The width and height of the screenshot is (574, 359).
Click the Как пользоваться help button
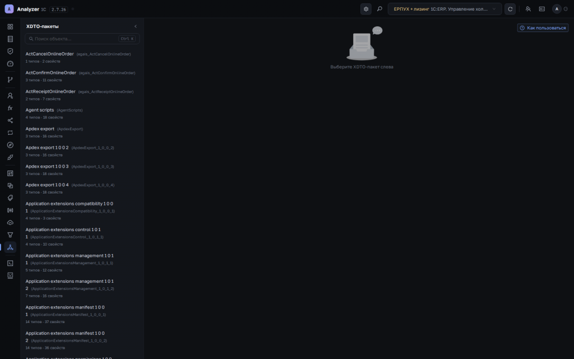(x=543, y=28)
